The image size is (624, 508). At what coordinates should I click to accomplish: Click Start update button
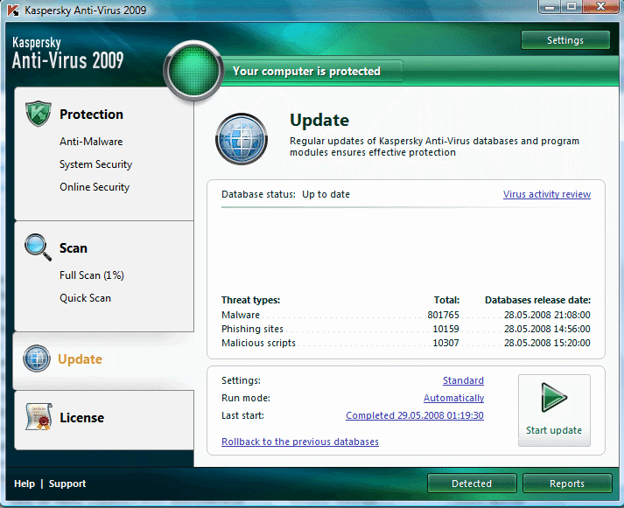554,410
